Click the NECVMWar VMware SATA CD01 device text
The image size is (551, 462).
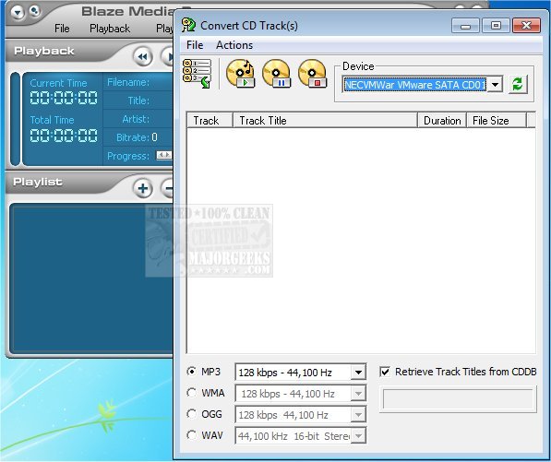tap(415, 85)
